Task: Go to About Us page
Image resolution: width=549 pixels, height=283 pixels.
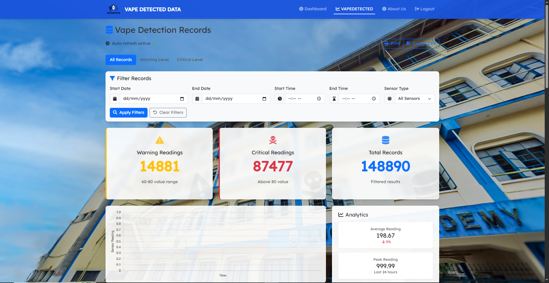Action: pyautogui.click(x=394, y=9)
